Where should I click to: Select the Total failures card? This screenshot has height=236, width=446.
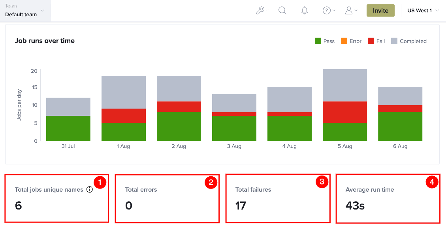tap(278, 198)
